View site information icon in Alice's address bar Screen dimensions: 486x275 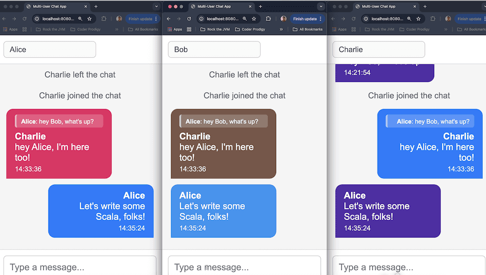tap(36, 19)
